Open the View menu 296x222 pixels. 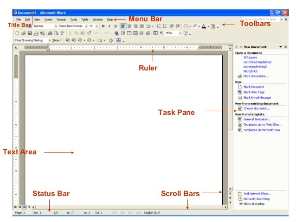tap(37, 19)
